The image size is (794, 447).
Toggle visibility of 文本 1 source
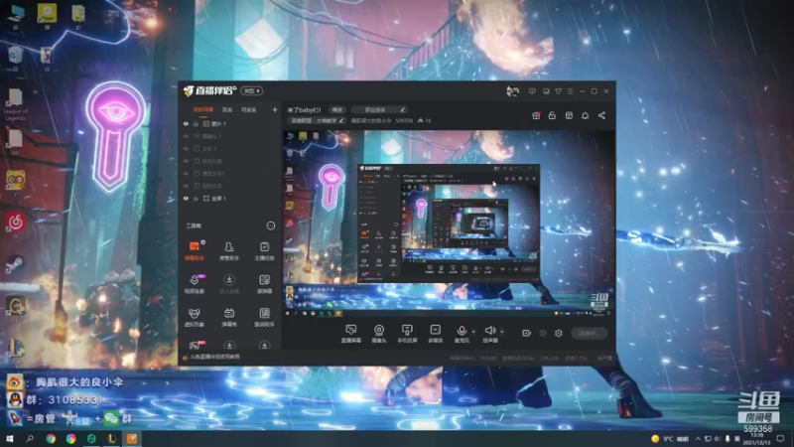coord(186,148)
